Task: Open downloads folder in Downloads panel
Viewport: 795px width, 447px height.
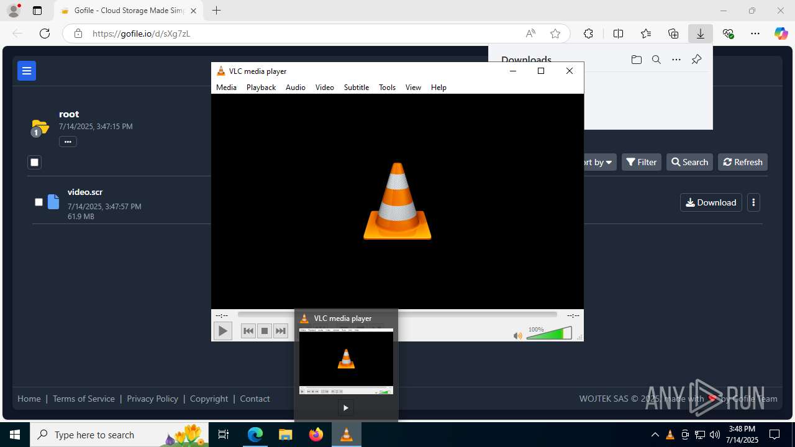Action: click(x=636, y=60)
